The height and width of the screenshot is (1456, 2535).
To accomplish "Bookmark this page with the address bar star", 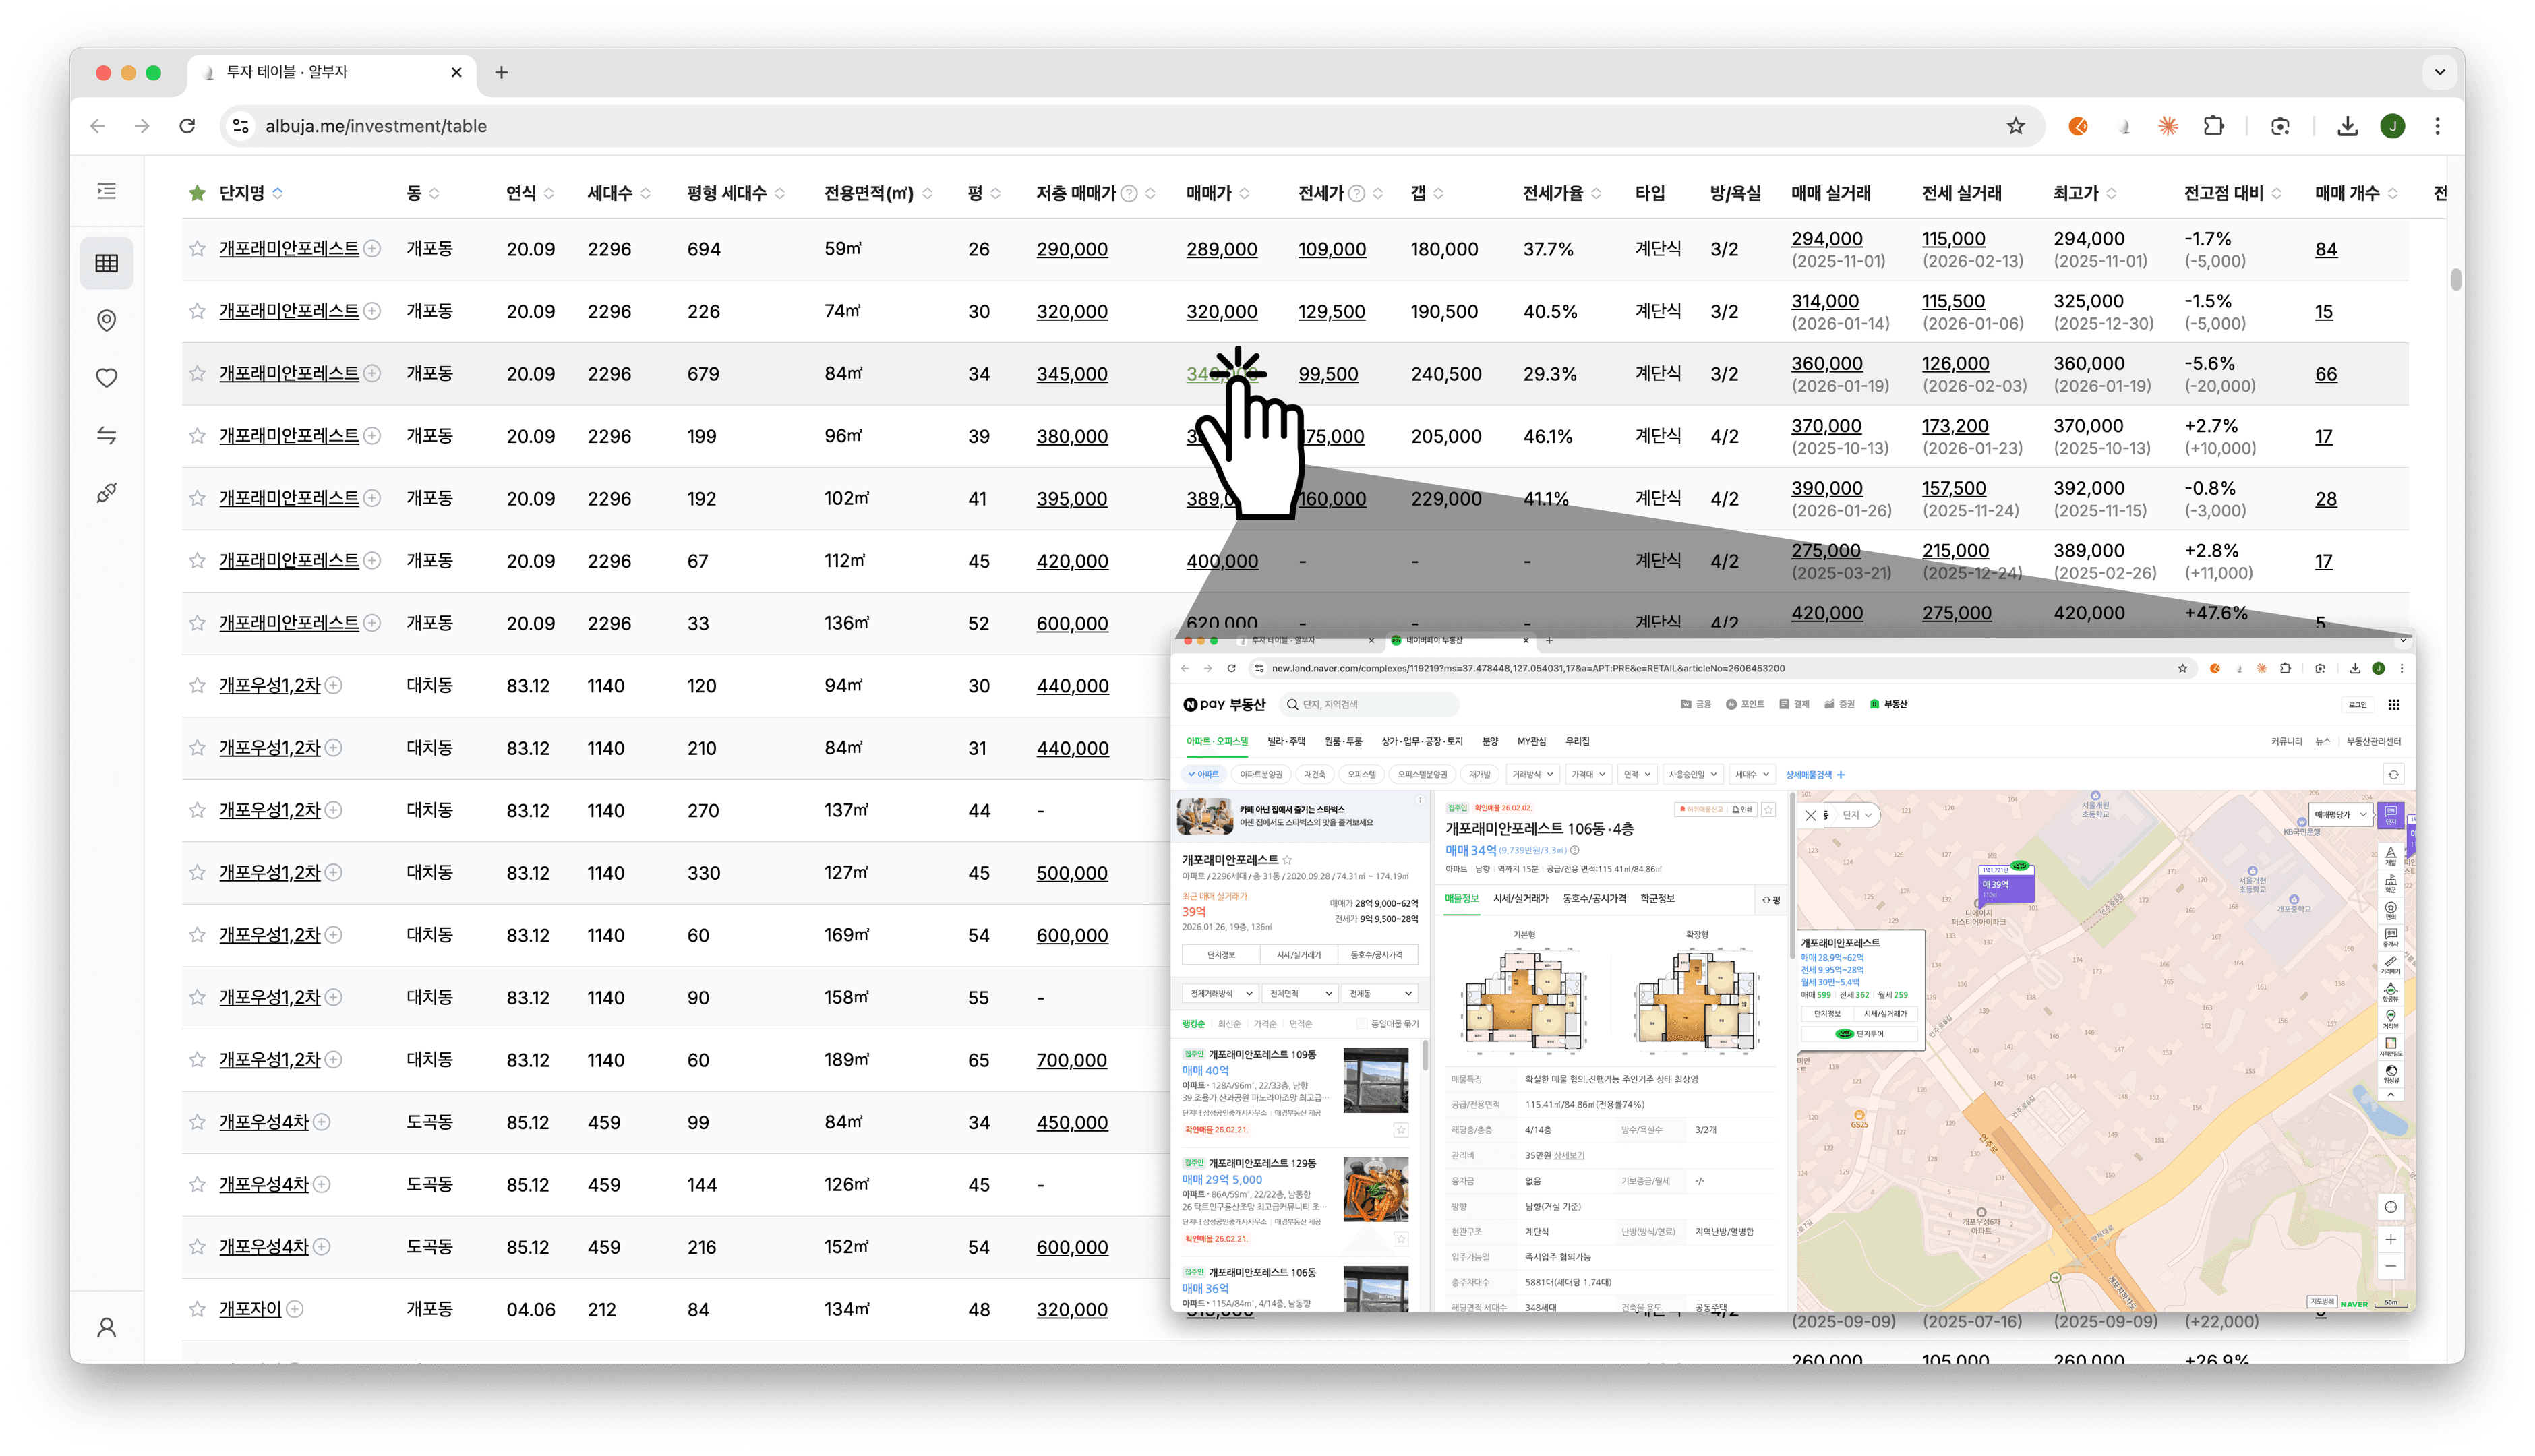I will click(2016, 126).
